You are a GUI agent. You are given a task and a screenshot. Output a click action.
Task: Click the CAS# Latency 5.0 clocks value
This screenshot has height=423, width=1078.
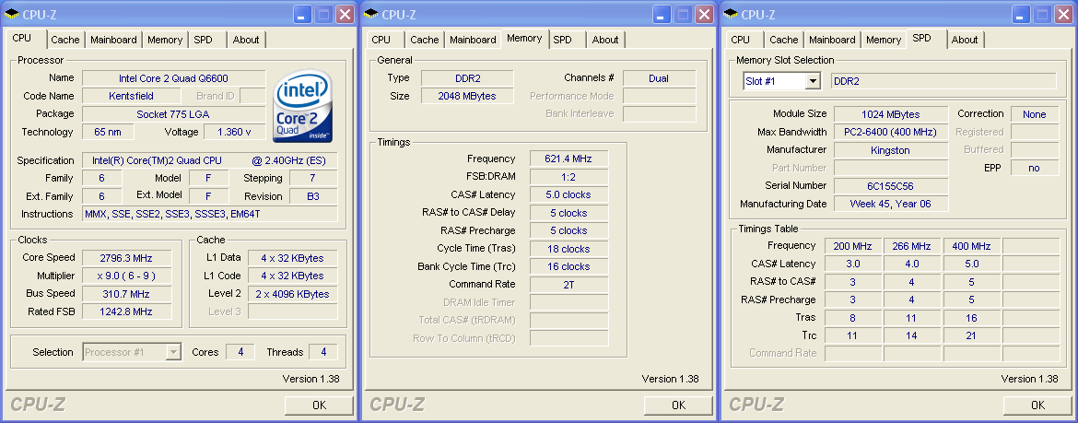coord(568,194)
